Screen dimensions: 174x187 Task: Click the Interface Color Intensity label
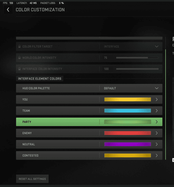tap(42, 69)
